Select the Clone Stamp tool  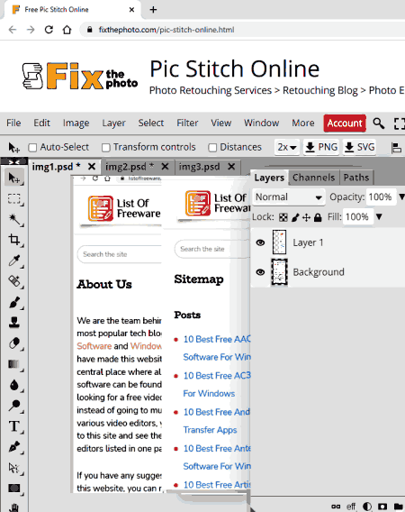point(14,323)
